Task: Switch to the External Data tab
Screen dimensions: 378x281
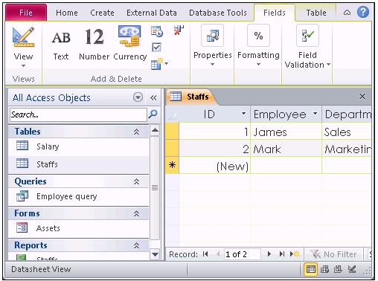Action: (x=152, y=13)
